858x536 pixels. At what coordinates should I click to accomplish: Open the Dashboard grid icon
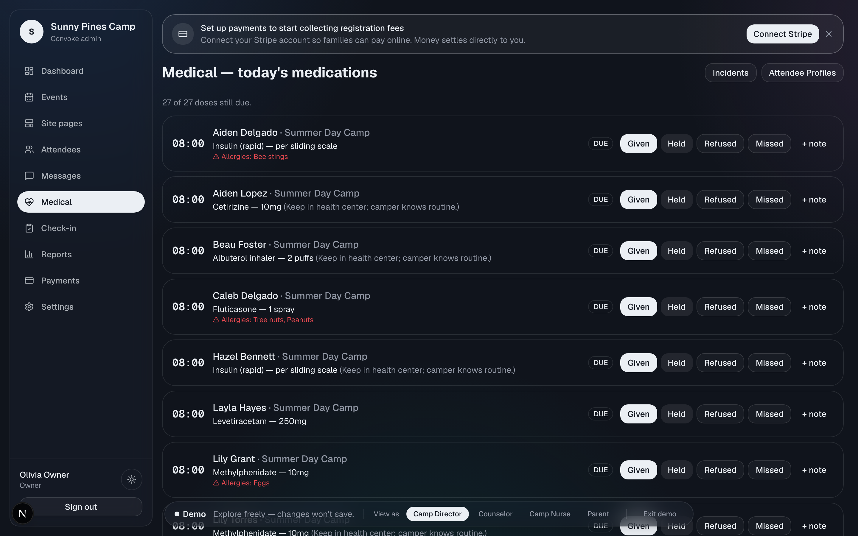[x=29, y=71]
